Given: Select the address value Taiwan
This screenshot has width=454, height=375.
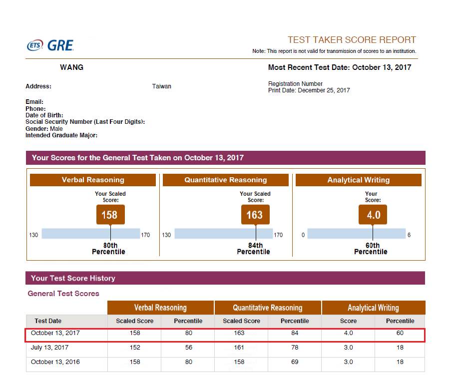Looking at the screenshot, I should (161, 86).
